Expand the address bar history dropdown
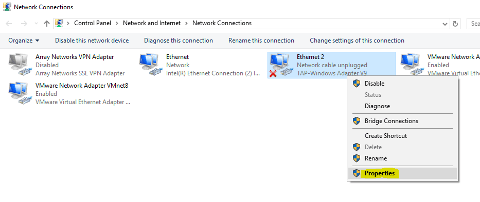The width and height of the screenshot is (480, 202). pos(445,24)
